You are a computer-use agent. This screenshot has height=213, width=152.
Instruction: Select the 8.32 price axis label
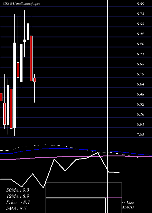(x=140, y=104)
